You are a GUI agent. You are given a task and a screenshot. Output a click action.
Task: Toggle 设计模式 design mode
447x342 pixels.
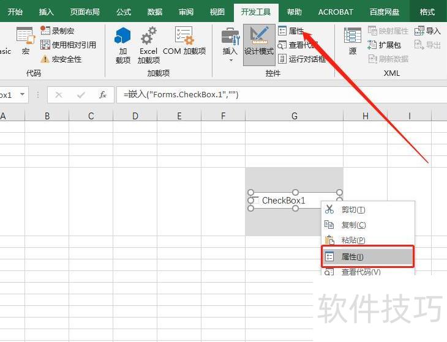[259, 45]
